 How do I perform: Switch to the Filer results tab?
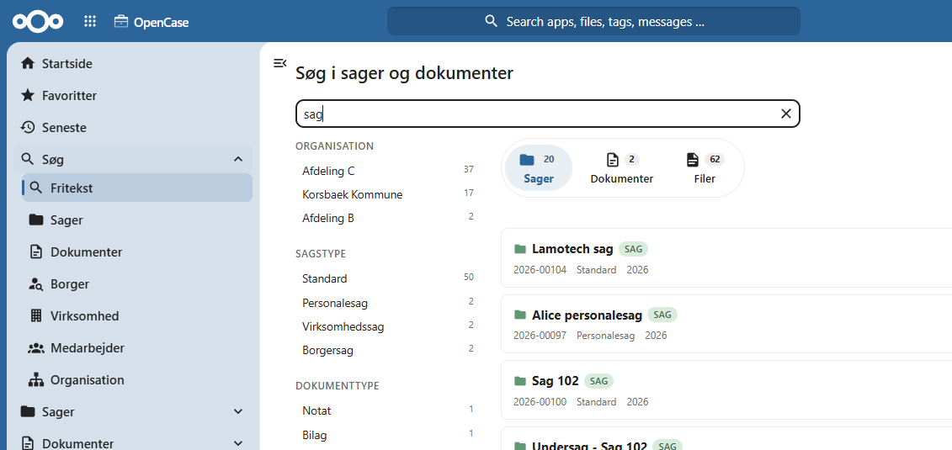pos(705,168)
